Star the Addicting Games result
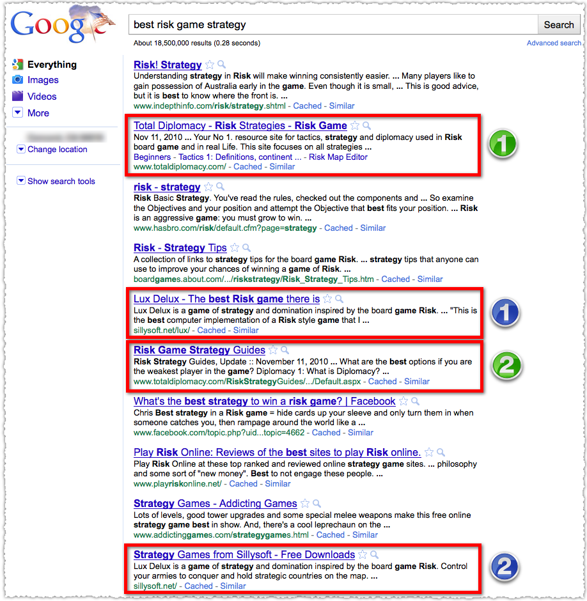 [305, 504]
